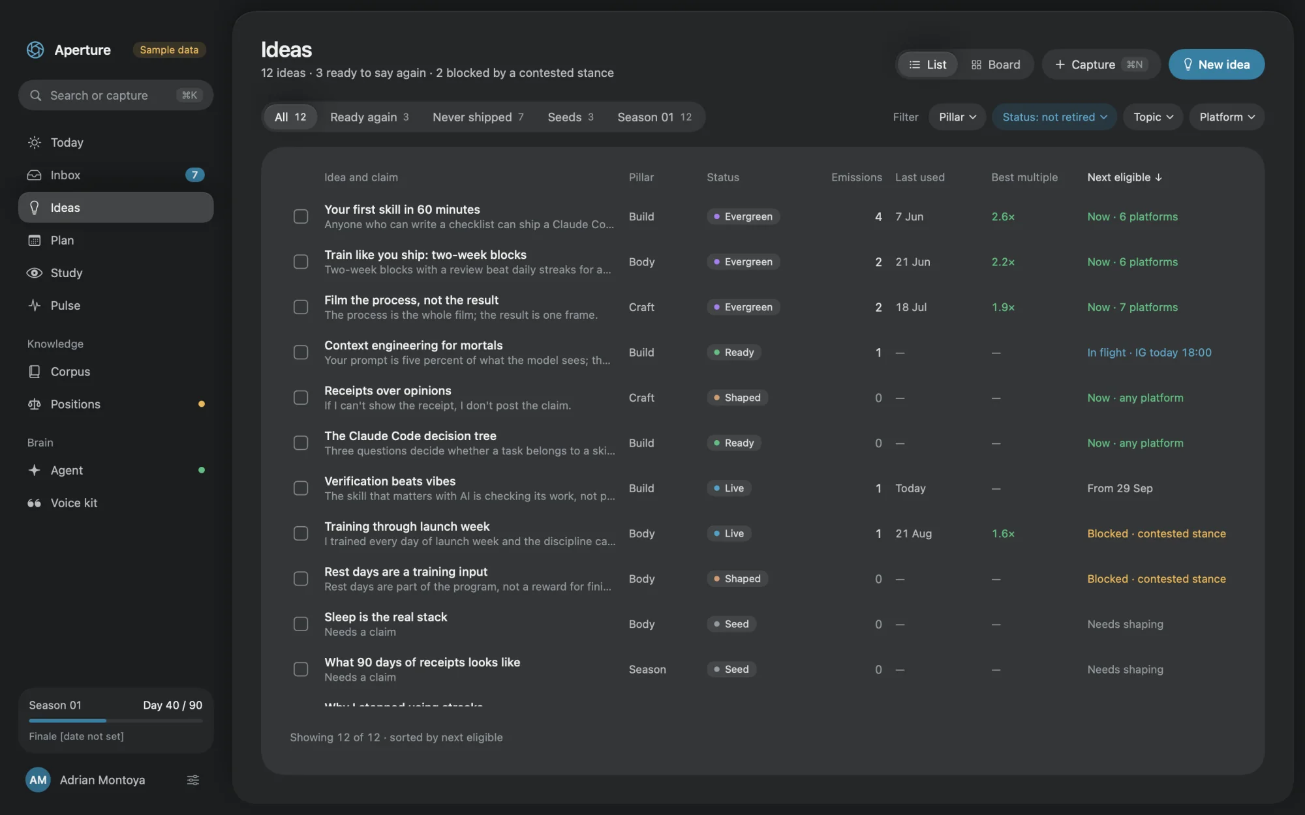Viewport: 1305px width, 815px height.
Task: Open the Seeds tab
Action: coord(570,117)
